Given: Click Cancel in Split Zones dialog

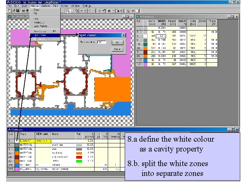Looking at the screenshot, I should click(118, 49).
